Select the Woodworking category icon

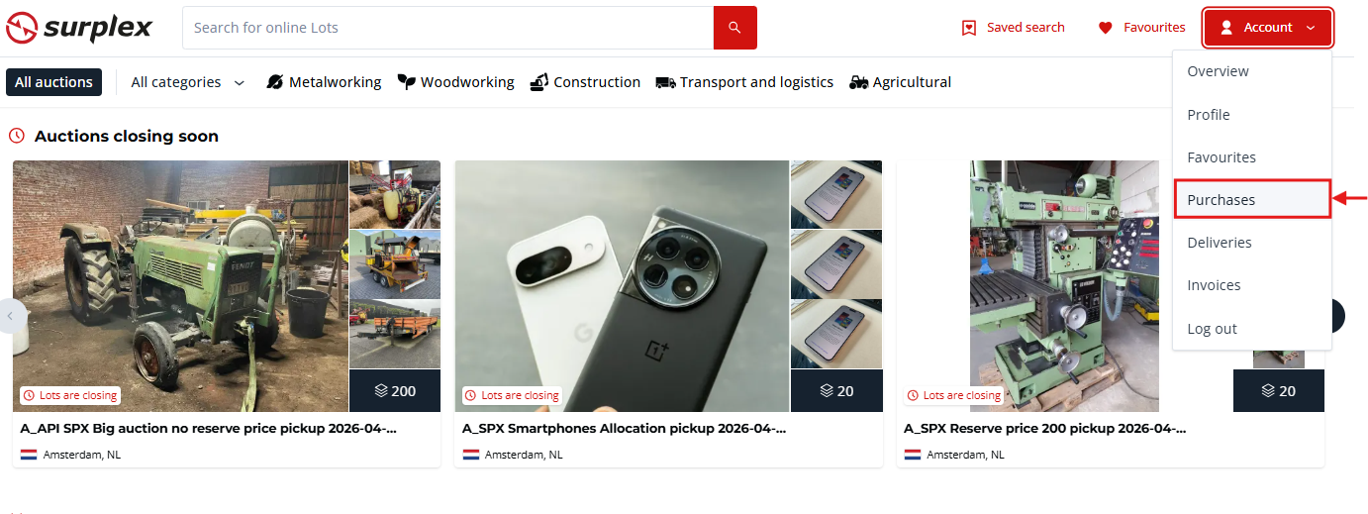pyautogui.click(x=406, y=82)
